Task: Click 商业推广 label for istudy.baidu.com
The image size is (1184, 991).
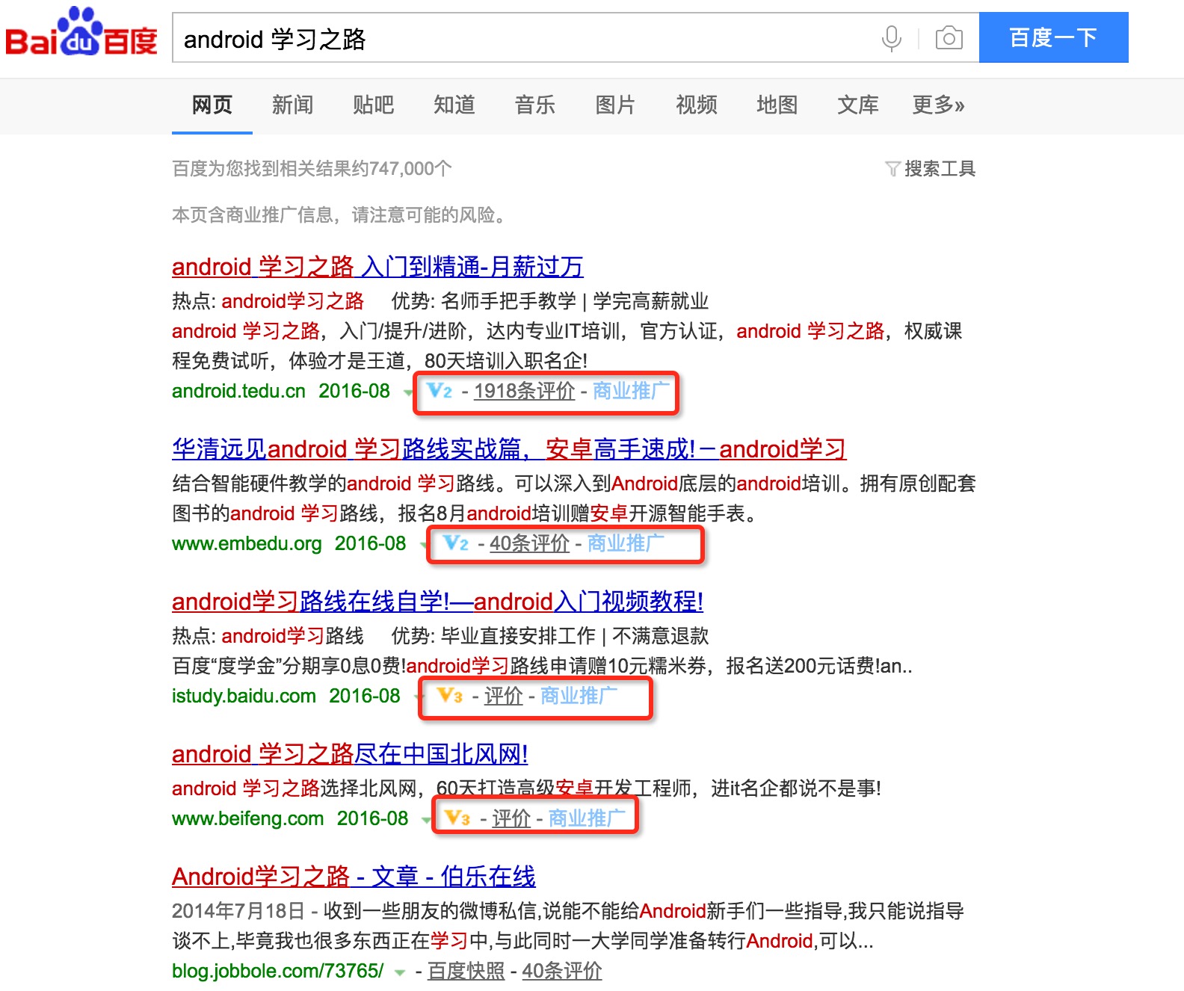Action: 579,696
